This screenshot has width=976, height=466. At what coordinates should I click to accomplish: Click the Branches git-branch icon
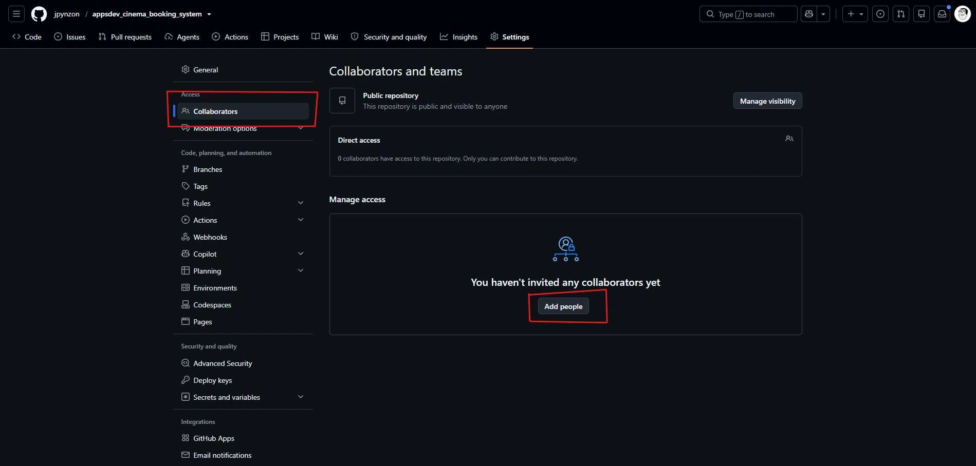pos(186,169)
